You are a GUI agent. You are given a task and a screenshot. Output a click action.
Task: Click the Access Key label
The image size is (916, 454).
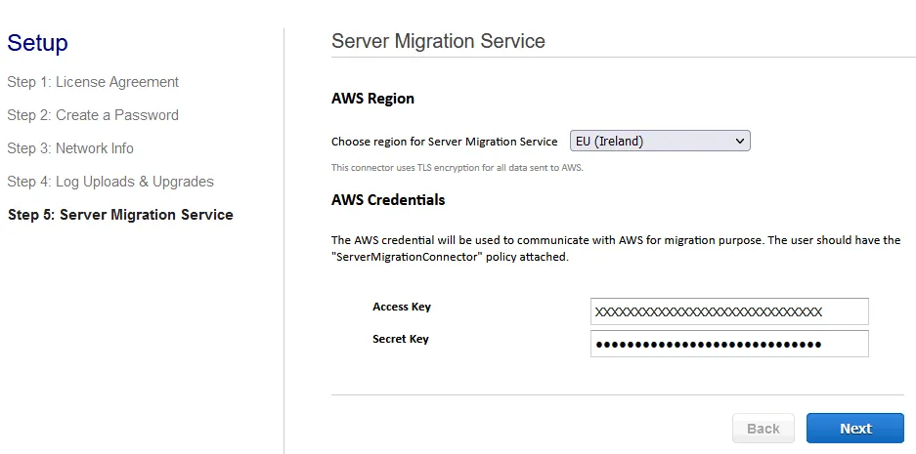point(401,307)
